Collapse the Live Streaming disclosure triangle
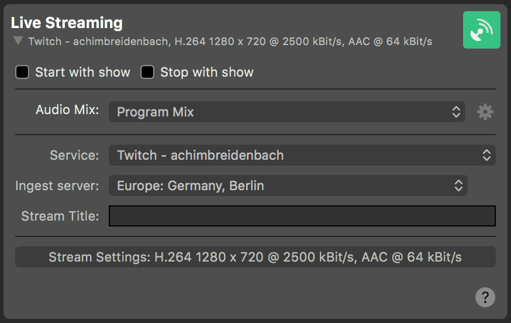 (18, 41)
